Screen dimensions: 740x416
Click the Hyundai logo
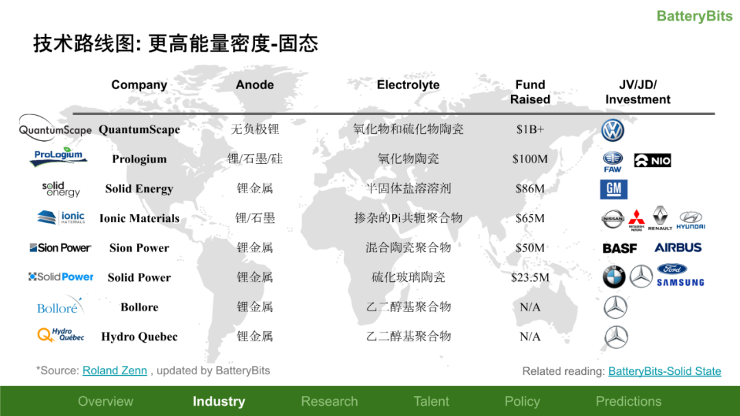click(691, 220)
